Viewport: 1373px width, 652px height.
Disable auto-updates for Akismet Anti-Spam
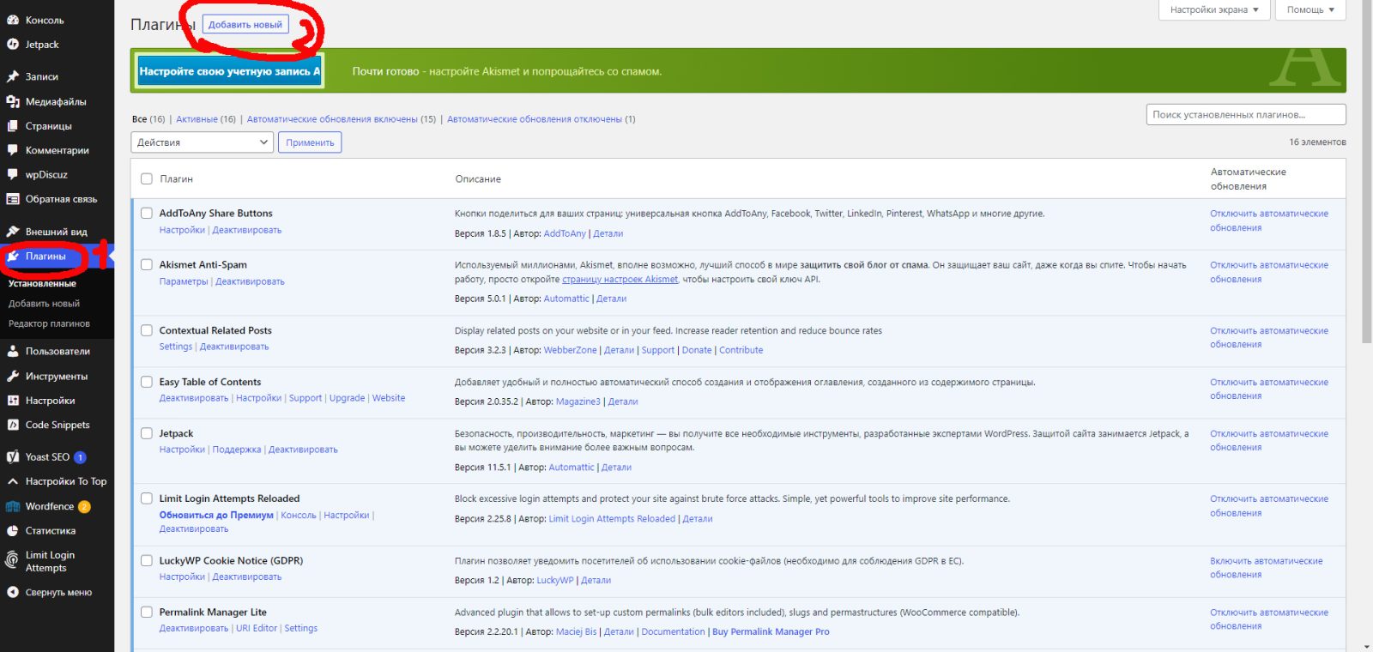(x=1269, y=272)
